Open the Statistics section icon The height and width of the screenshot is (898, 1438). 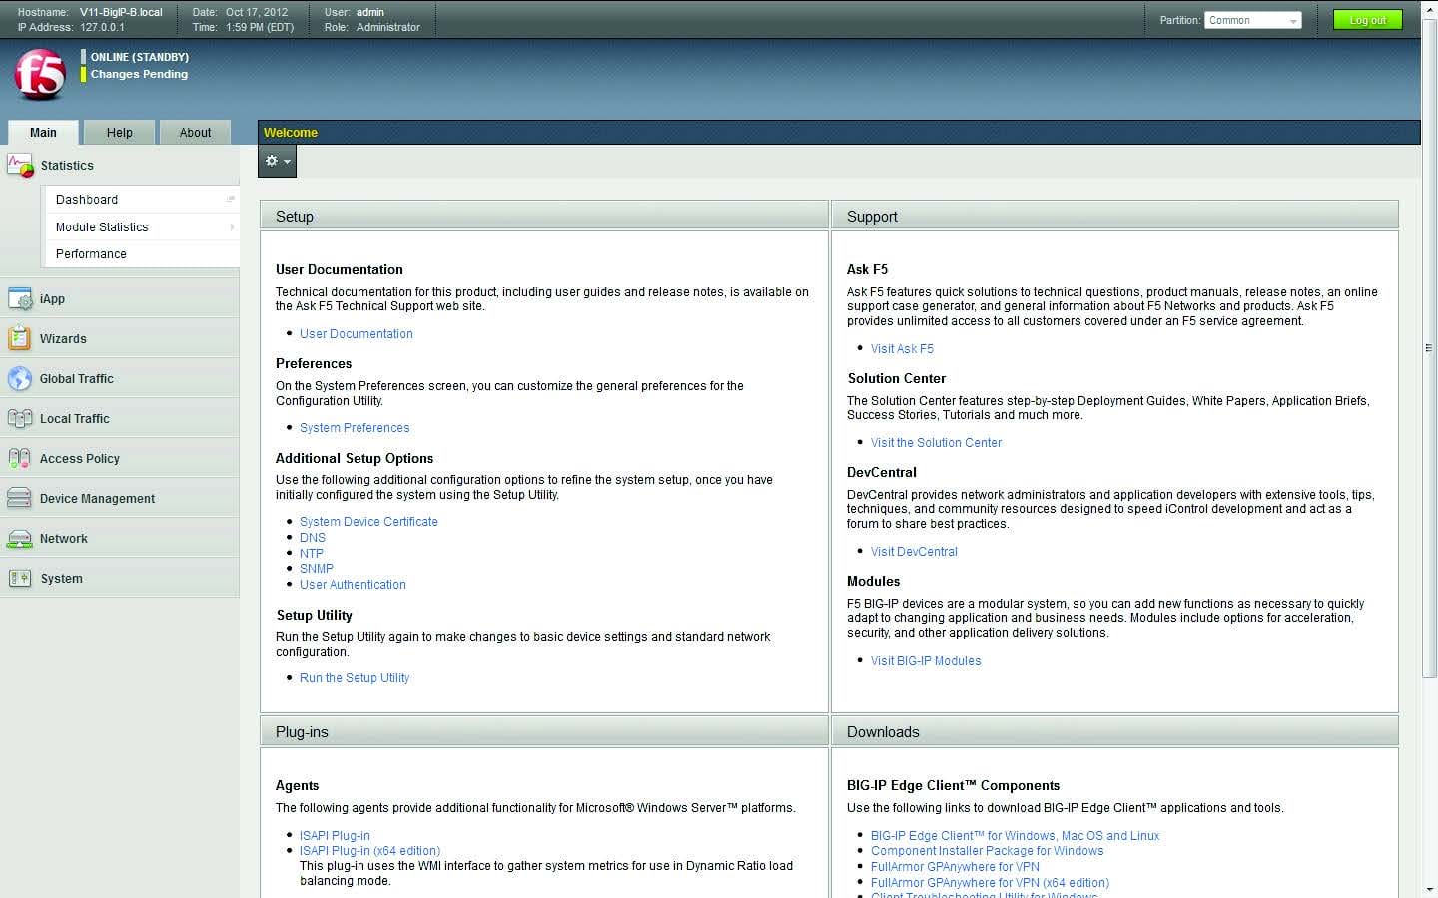pos(20,166)
